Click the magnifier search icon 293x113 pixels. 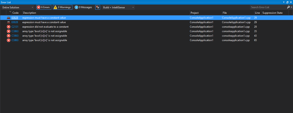(x=288, y=7)
